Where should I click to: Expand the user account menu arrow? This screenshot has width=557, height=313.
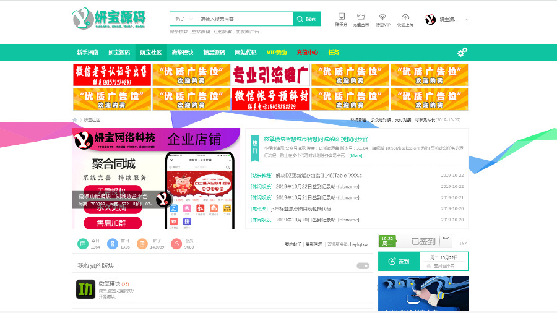click(467, 20)
